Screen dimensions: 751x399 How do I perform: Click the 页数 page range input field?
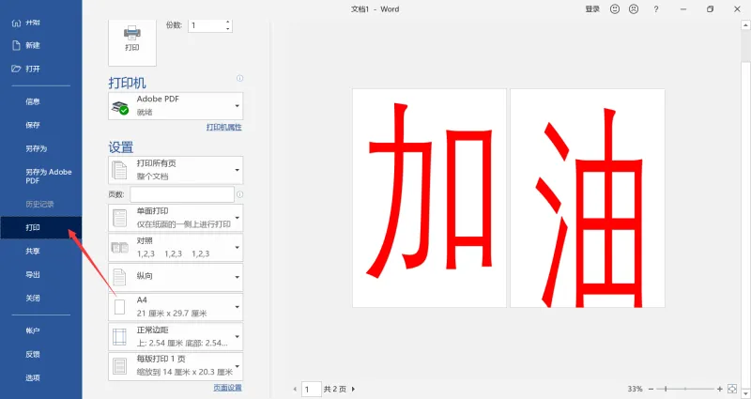tap(182, 194)
